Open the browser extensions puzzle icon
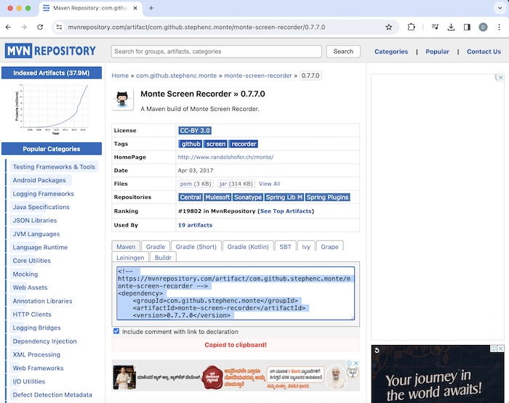Screen dimensions: 509x403 pyautogui.click(x=411, y=27)
